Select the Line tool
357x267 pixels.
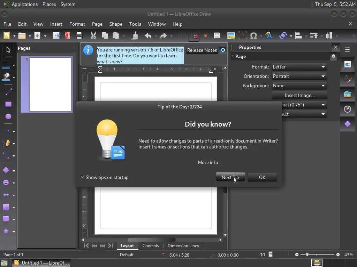click(8, 92)
